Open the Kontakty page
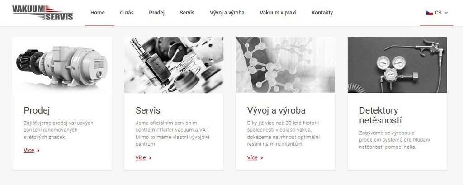The height and width of the screenshot is (185, 463). pyautogui.click(x=322, y=13)
